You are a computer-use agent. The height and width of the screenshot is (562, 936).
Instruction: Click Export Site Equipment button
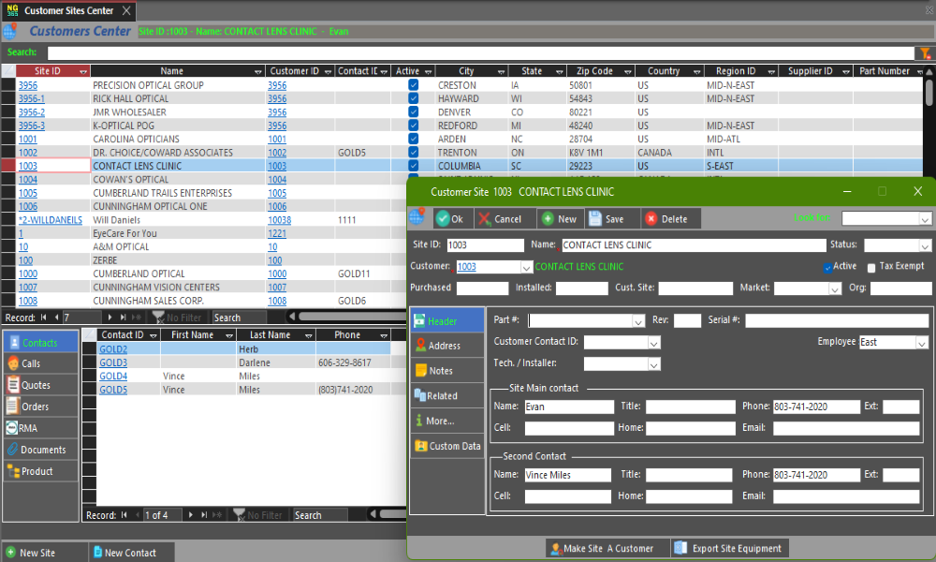(728, 548)
